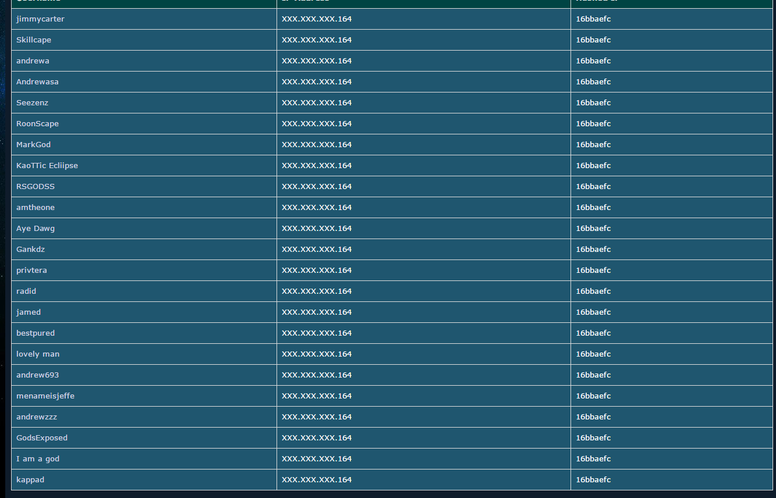Click username andrewa in table
The image size is (776, 498).
(33, 61)
